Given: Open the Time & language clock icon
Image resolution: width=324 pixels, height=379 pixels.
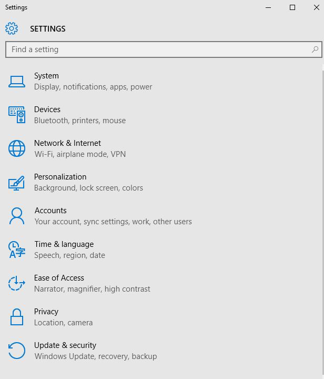Looking at the screenshot, I should (x=17, y=250).
